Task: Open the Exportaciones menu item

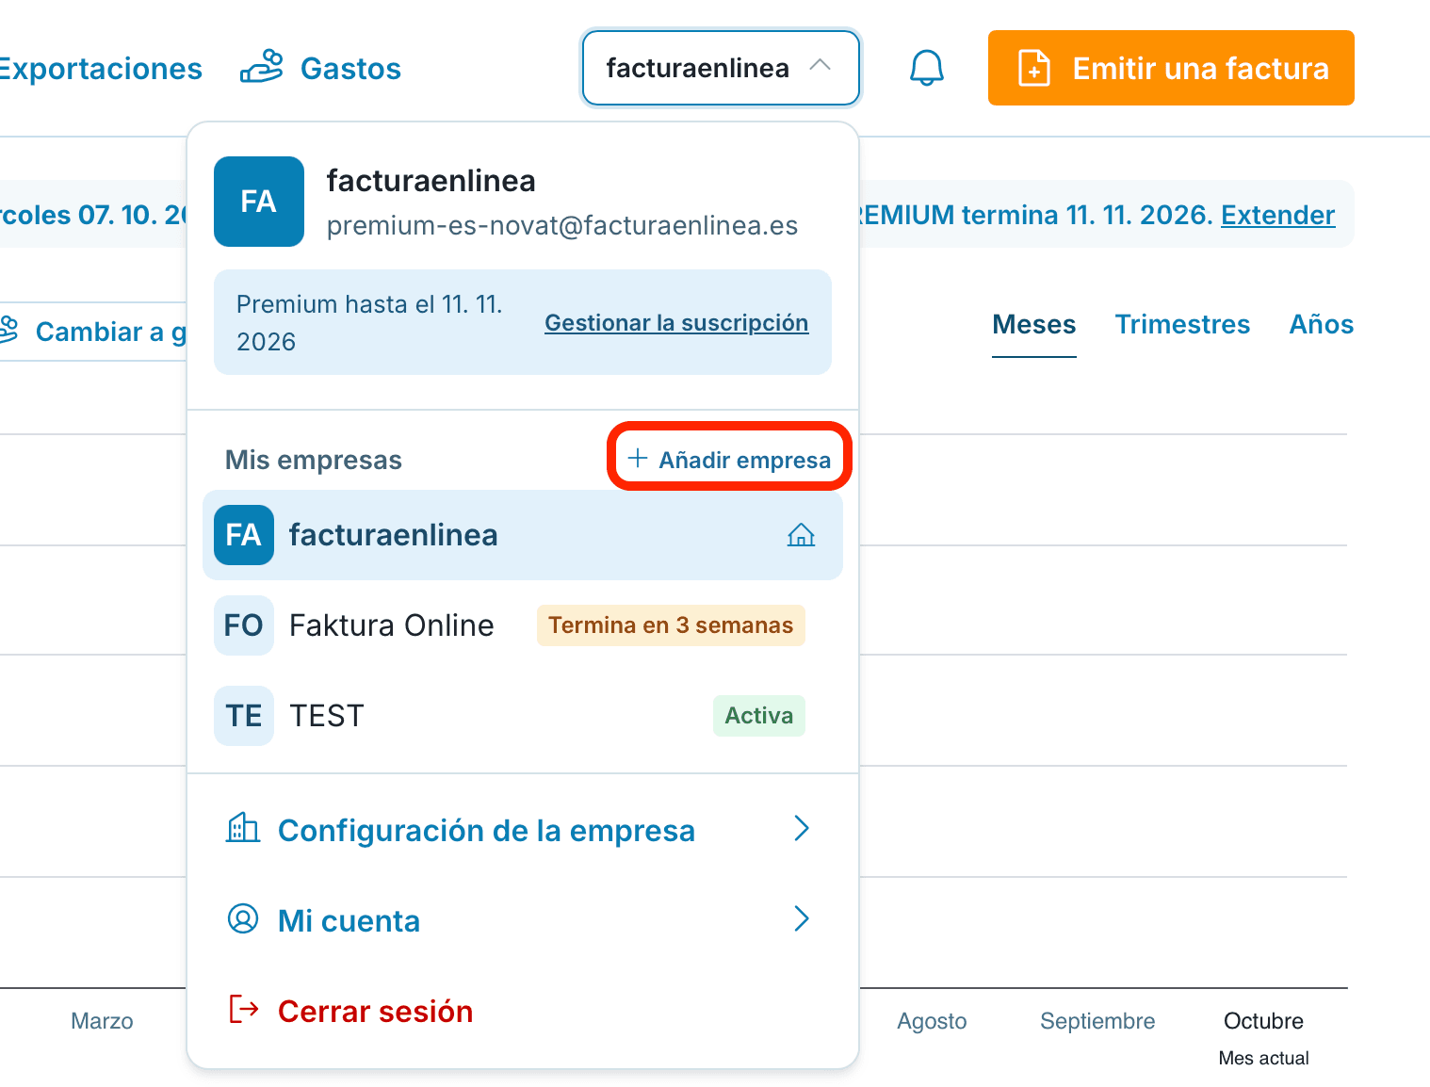Action: click(100, 69)
